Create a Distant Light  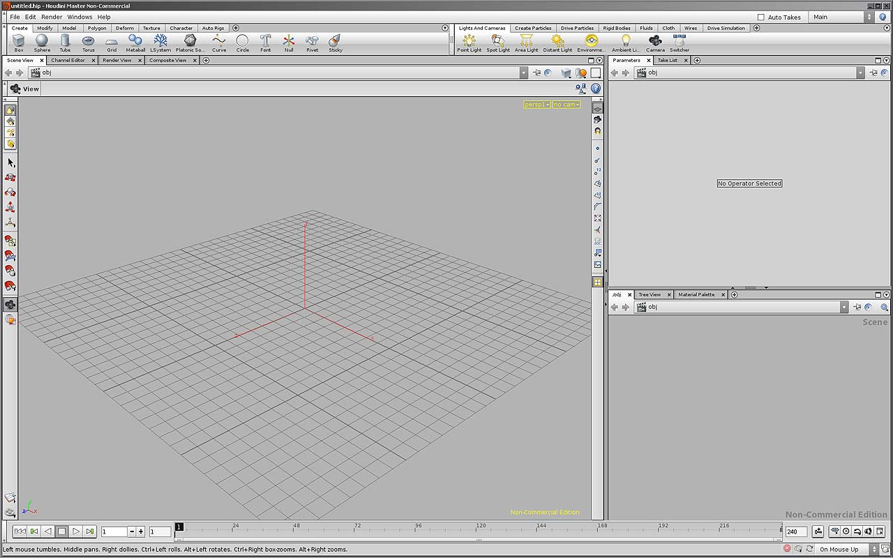557,43
